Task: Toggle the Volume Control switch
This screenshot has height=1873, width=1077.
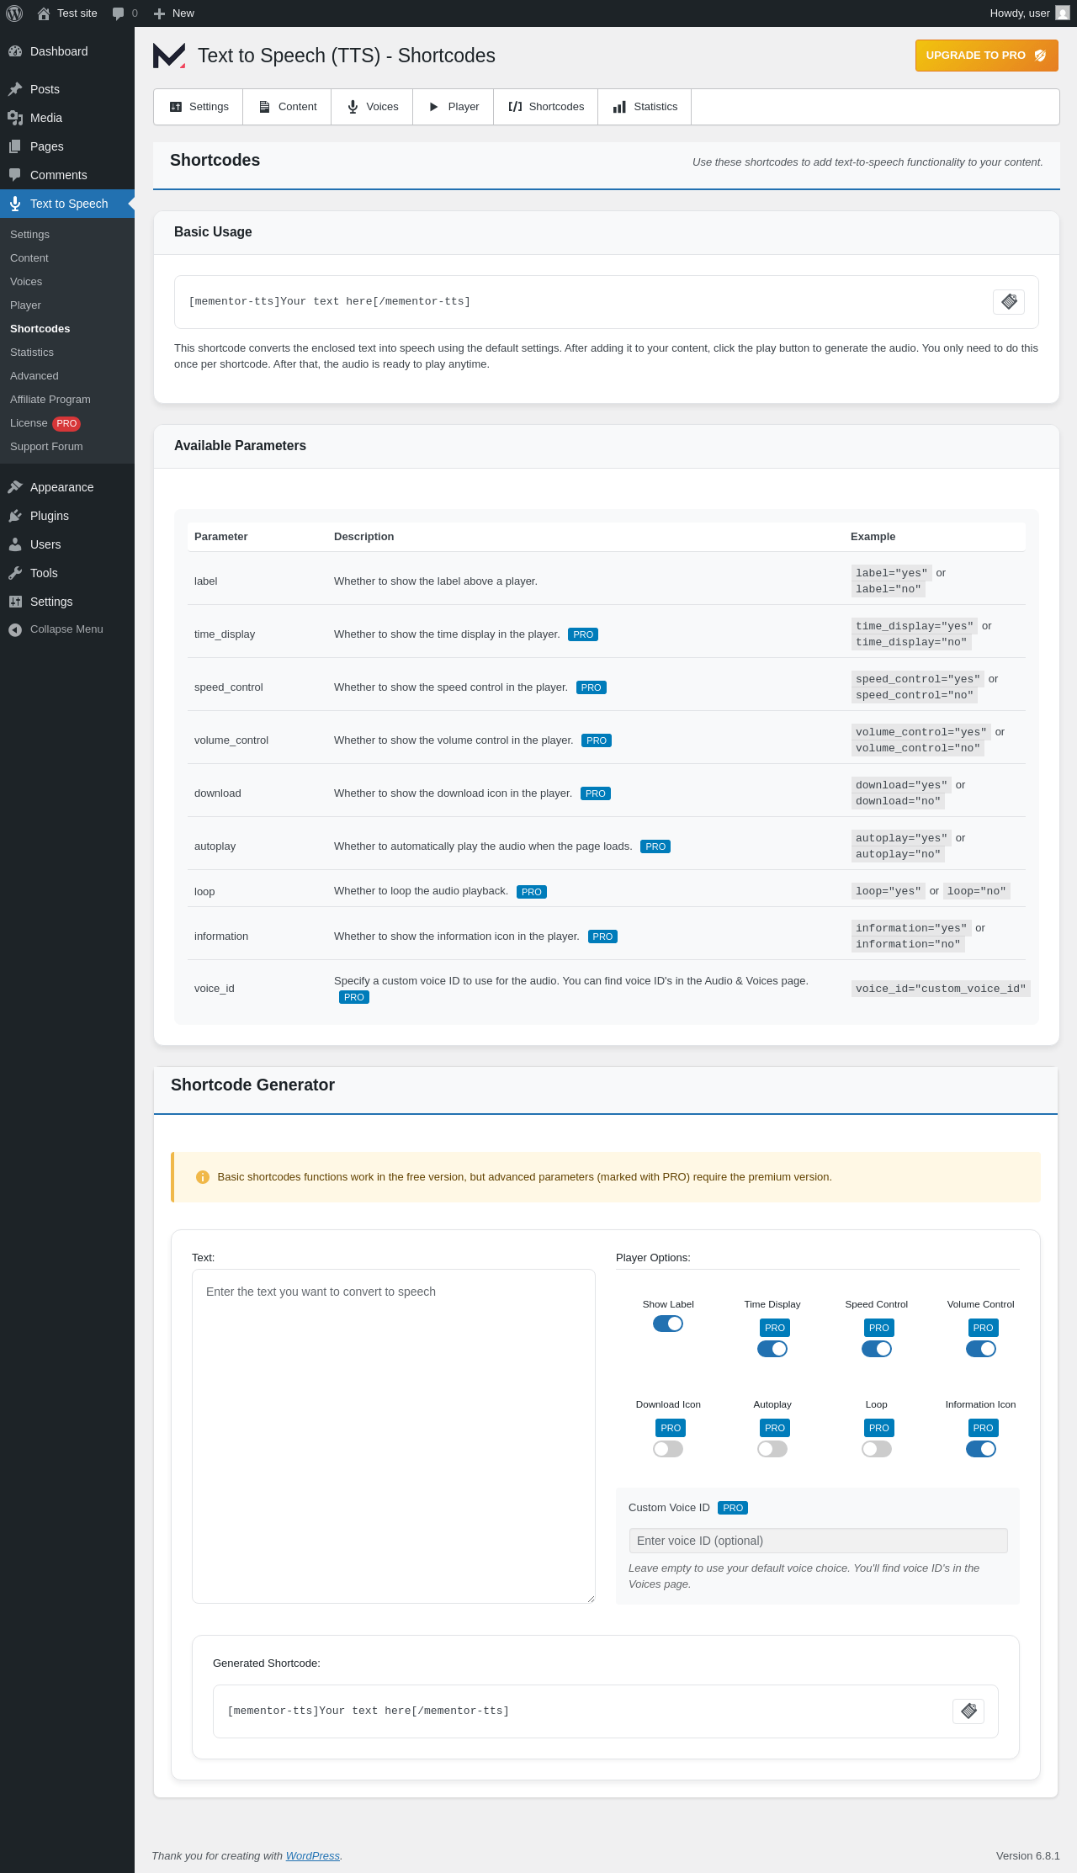Action: coord(981,1349)
